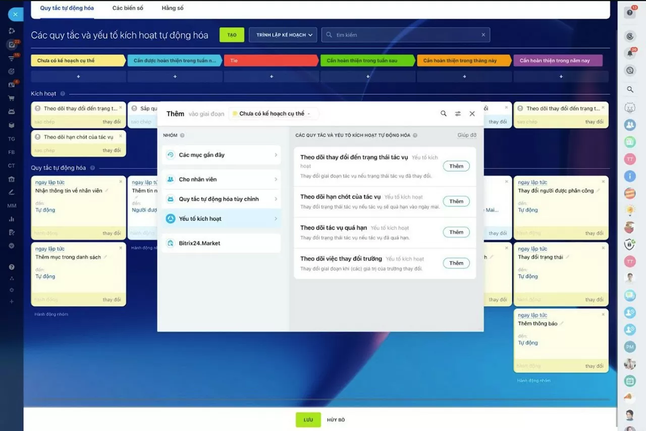Click the help question mark in top right
The image size is (646, 431).
[629, 13]
